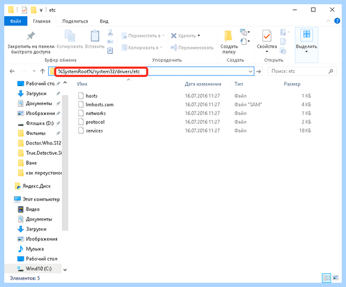The width and height of the screenshot is (346, 287).
Task: Click the edit file icon in Открыть group
Action: tap(283, 42)
